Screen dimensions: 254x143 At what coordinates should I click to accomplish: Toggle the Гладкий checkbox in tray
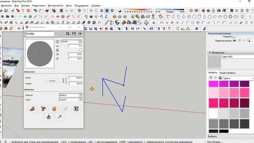point(234,37)
